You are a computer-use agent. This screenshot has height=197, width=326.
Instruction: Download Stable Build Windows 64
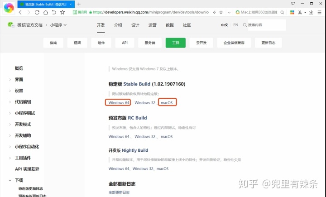(x=119, y=102)
